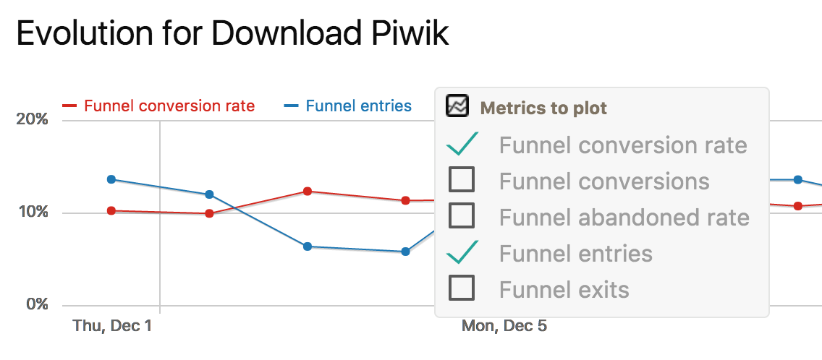Click the Thu, Dec 1 axis label

(112, 326)
